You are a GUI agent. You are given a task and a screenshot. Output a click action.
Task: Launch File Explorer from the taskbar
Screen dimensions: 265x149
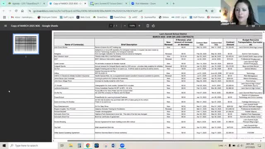pos(71,145)
